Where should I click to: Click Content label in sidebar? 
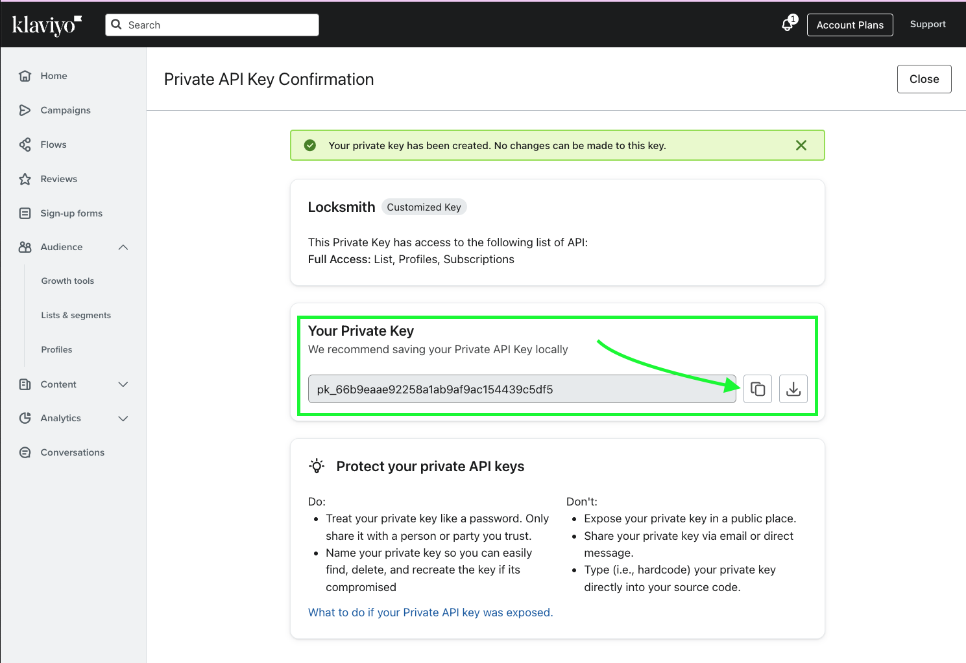(58, 384)
